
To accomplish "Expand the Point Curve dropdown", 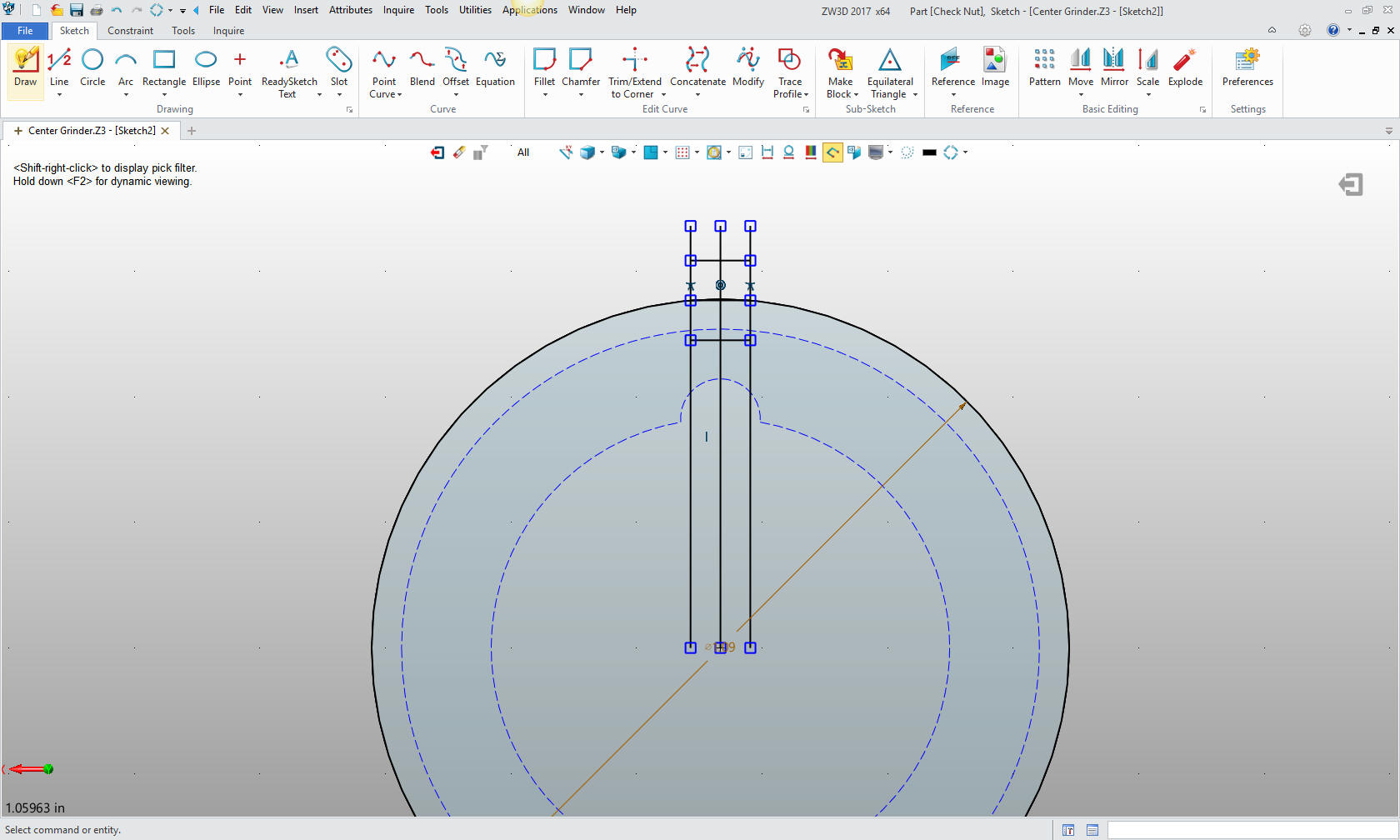I will (399, 95).
